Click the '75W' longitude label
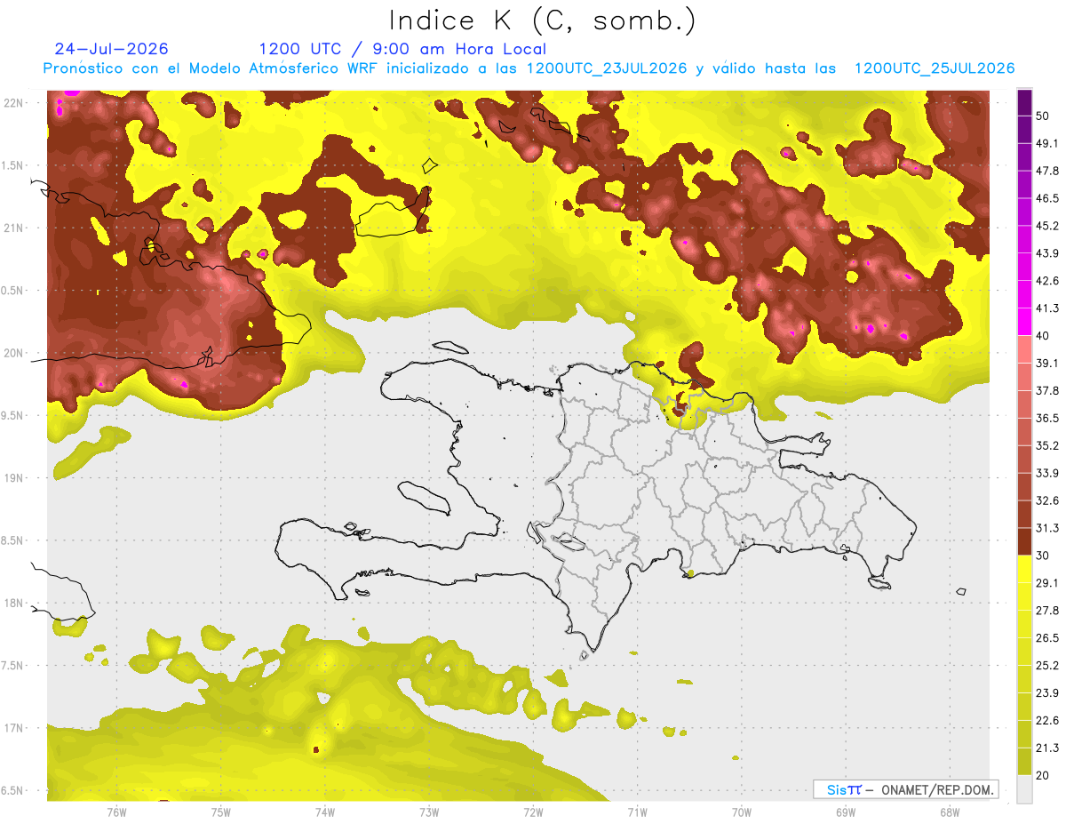This screenshot has height=824, width=1066. (x=221, y=812)
